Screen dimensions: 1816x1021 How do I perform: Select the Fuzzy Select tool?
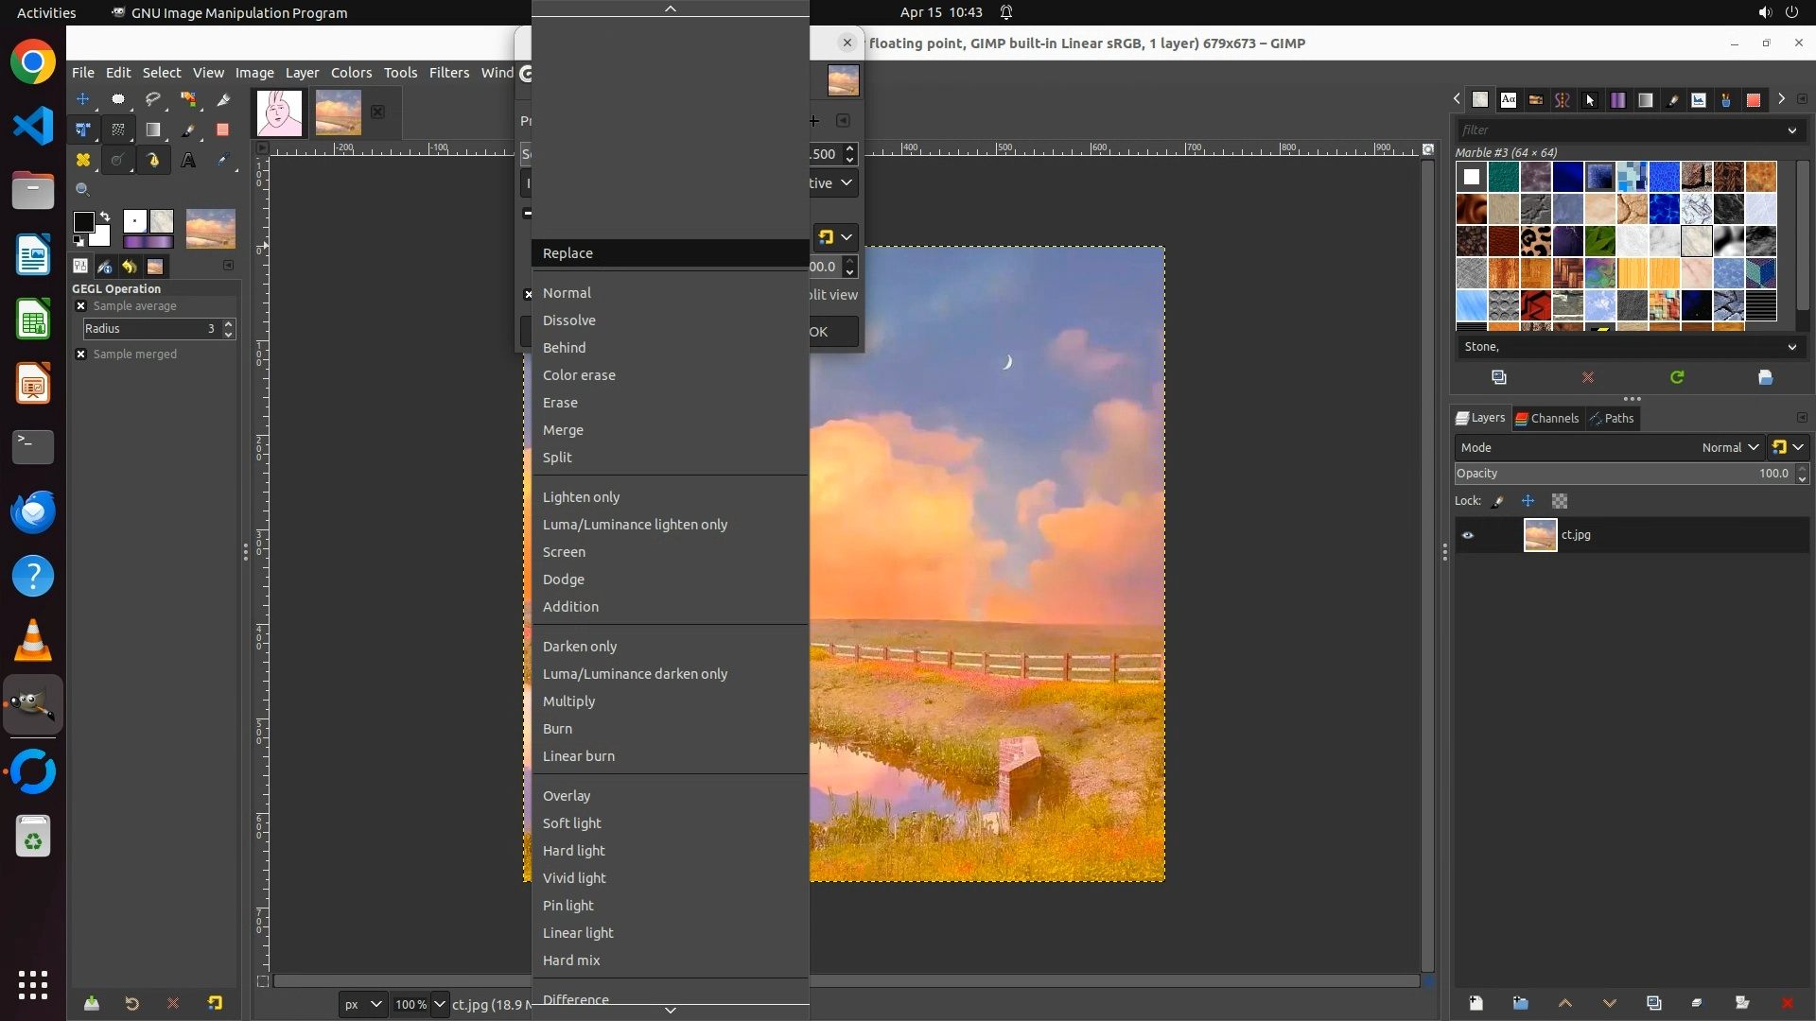pos(188,98)
